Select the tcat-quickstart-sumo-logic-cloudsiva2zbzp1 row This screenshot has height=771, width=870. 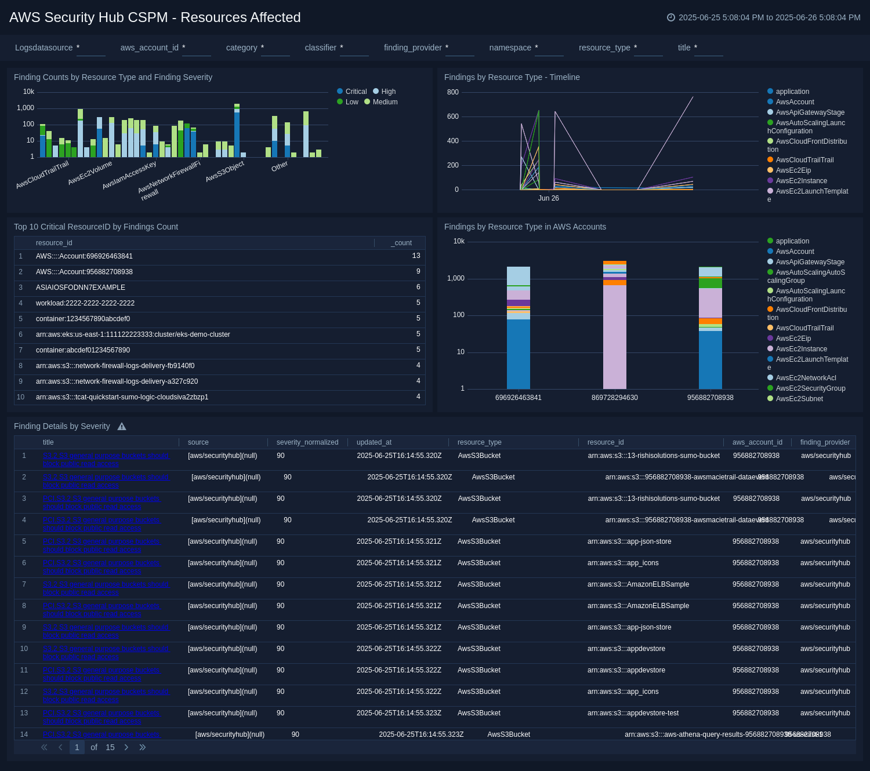coord(220,397)
